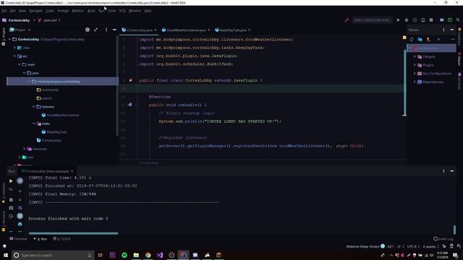The height and width of the screenshot is (260, 463).
Task: Collapse the CortexLobby root in project tree
Action: click(9, 39)
